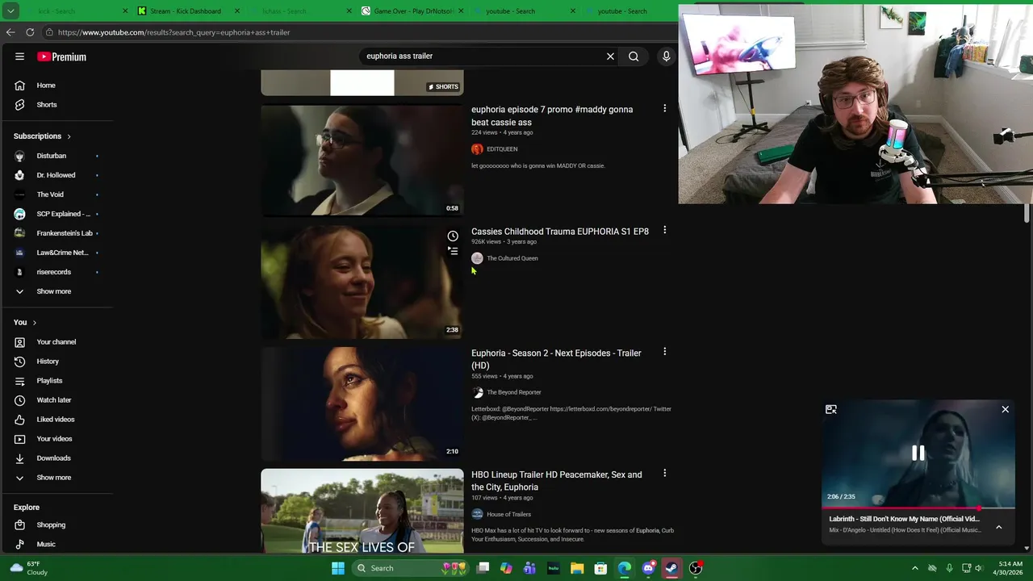The height and width of the screenshot is (581, 1033).
Task: Visit The Cultured Queen channel
Action: click(x=512, y=258)
